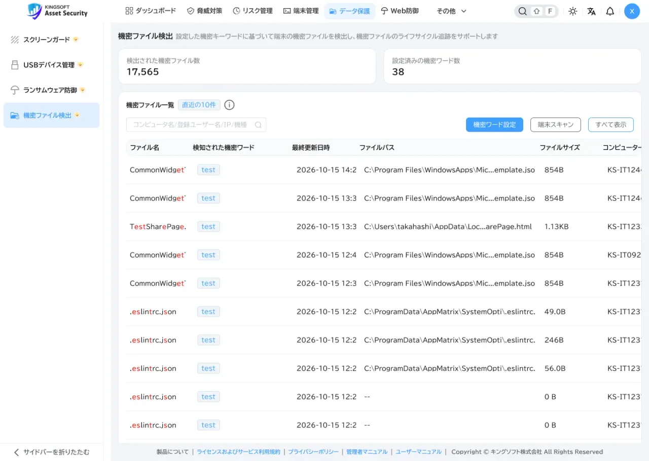The width and height of the screenshot is (649, 461).
Task: Open the user avatar X menu
Action: click(x=632, y=11)
